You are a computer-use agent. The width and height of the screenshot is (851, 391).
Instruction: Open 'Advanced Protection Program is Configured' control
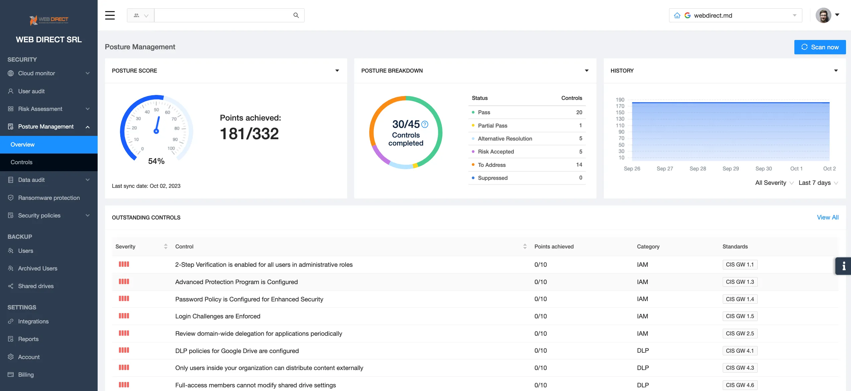tap(237, 282)
